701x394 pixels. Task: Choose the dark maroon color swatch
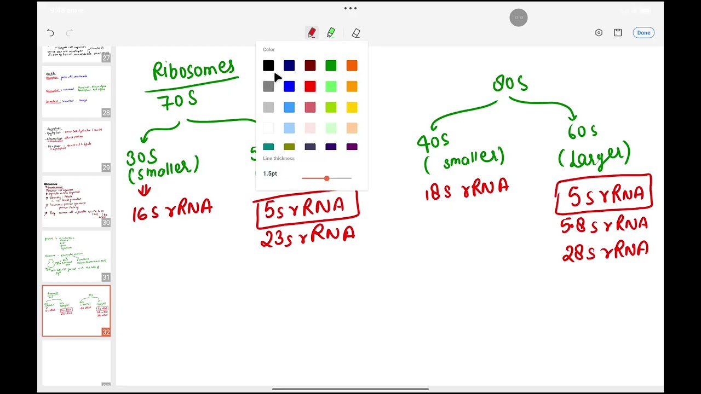[x=310, y=66]
